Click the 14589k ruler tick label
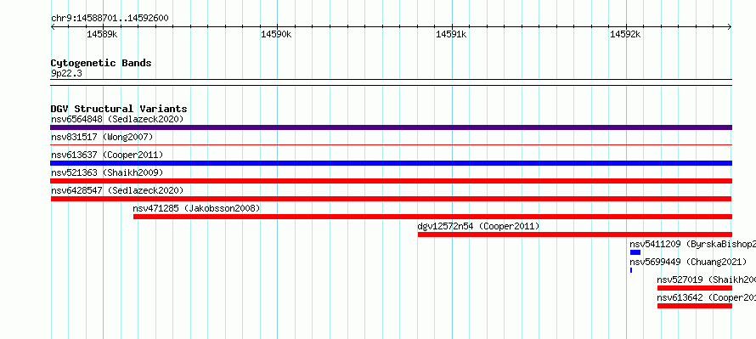 102,34
